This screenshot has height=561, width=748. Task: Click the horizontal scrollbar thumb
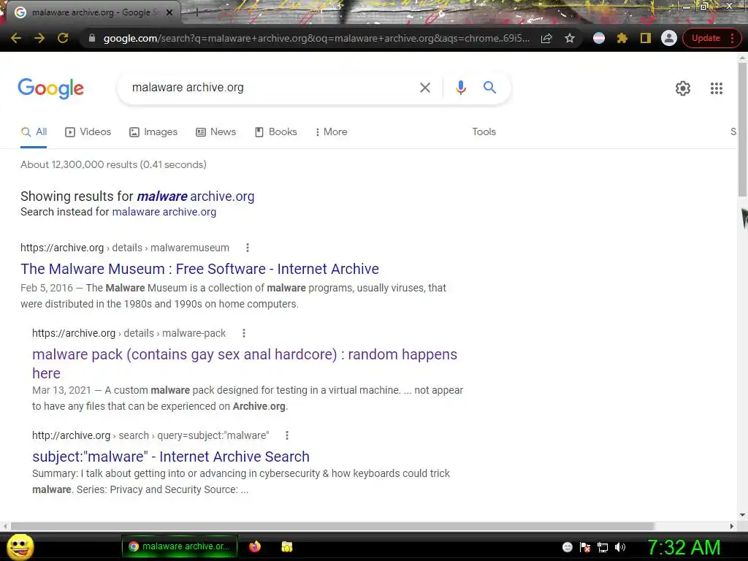(332, 526)
